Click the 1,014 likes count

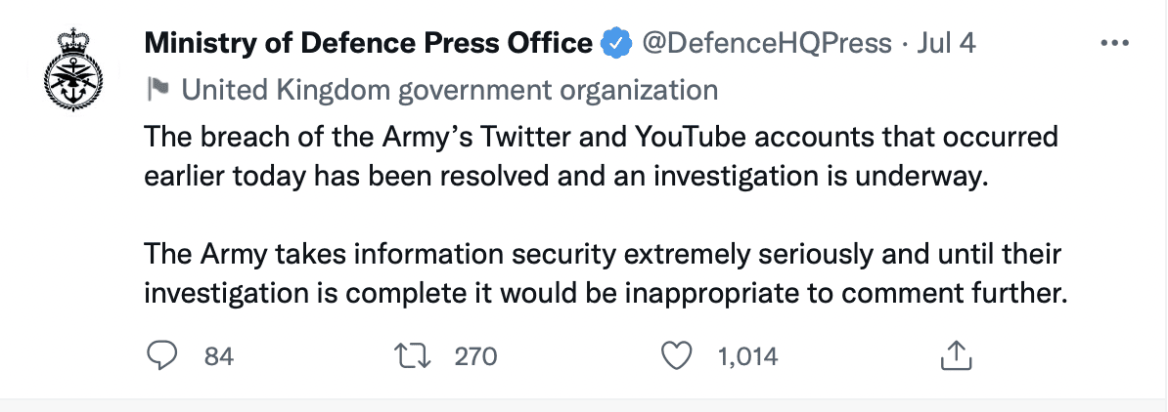(748, 357)
